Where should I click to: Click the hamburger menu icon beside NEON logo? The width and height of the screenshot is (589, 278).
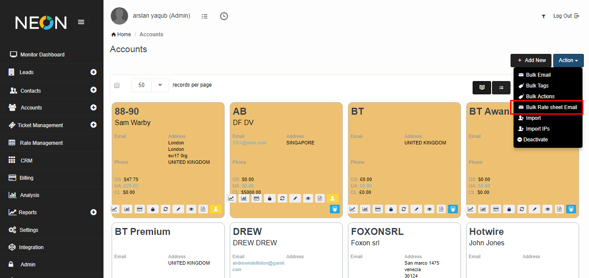81,22
